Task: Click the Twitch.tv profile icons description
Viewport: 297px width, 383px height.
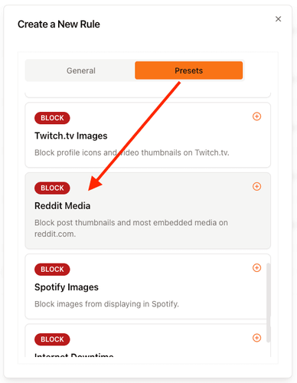Action: pos(132,152)
